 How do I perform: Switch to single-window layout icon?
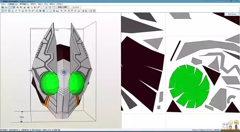(x=54, y=7)
